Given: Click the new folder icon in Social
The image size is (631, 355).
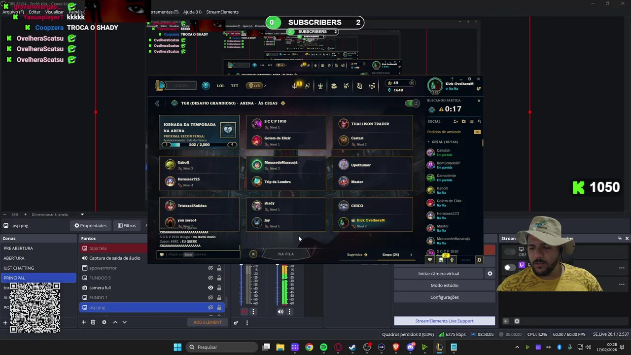Looking at the screenshot, I should [x=463, y=121].
